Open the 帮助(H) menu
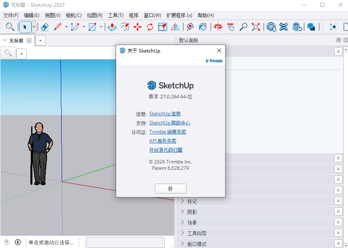This screenshot has width=348, height=248. point(206,15)
